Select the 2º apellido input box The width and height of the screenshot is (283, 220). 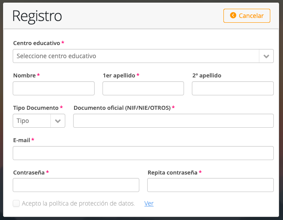233,88
